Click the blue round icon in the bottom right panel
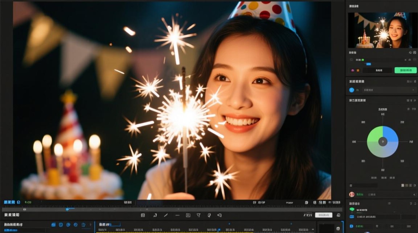Image resolution: width=418 pixels, height=233 pixels. [351, 226]
